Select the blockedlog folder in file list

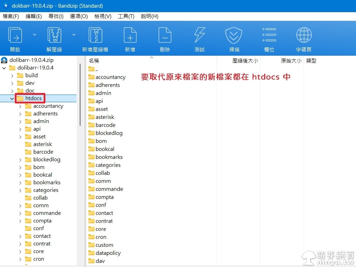109,133
